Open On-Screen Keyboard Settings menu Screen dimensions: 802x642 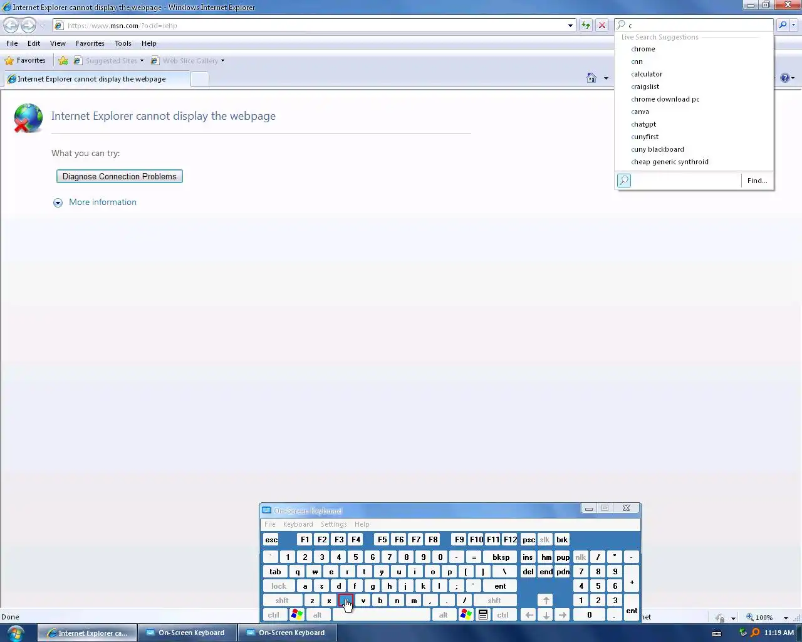point(333,524)
